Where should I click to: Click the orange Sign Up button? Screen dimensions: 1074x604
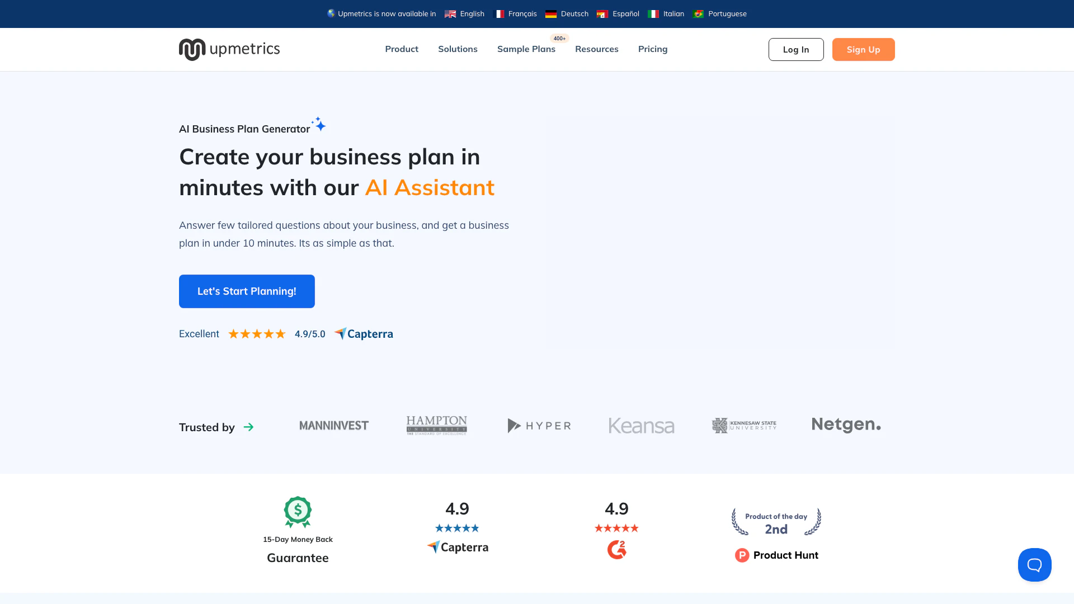(x=863, y=50)
